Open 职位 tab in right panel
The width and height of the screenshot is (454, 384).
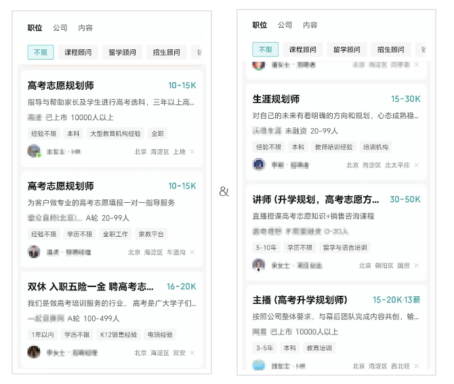(x=260, y=25)
